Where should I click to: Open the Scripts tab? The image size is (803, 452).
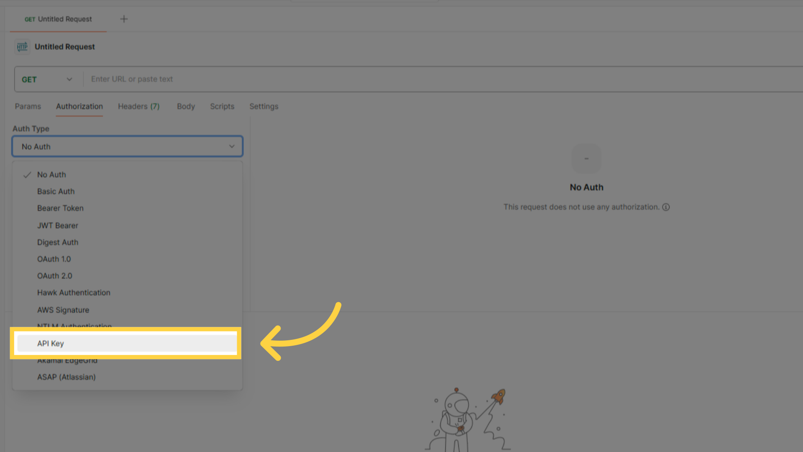click(222, 106)
